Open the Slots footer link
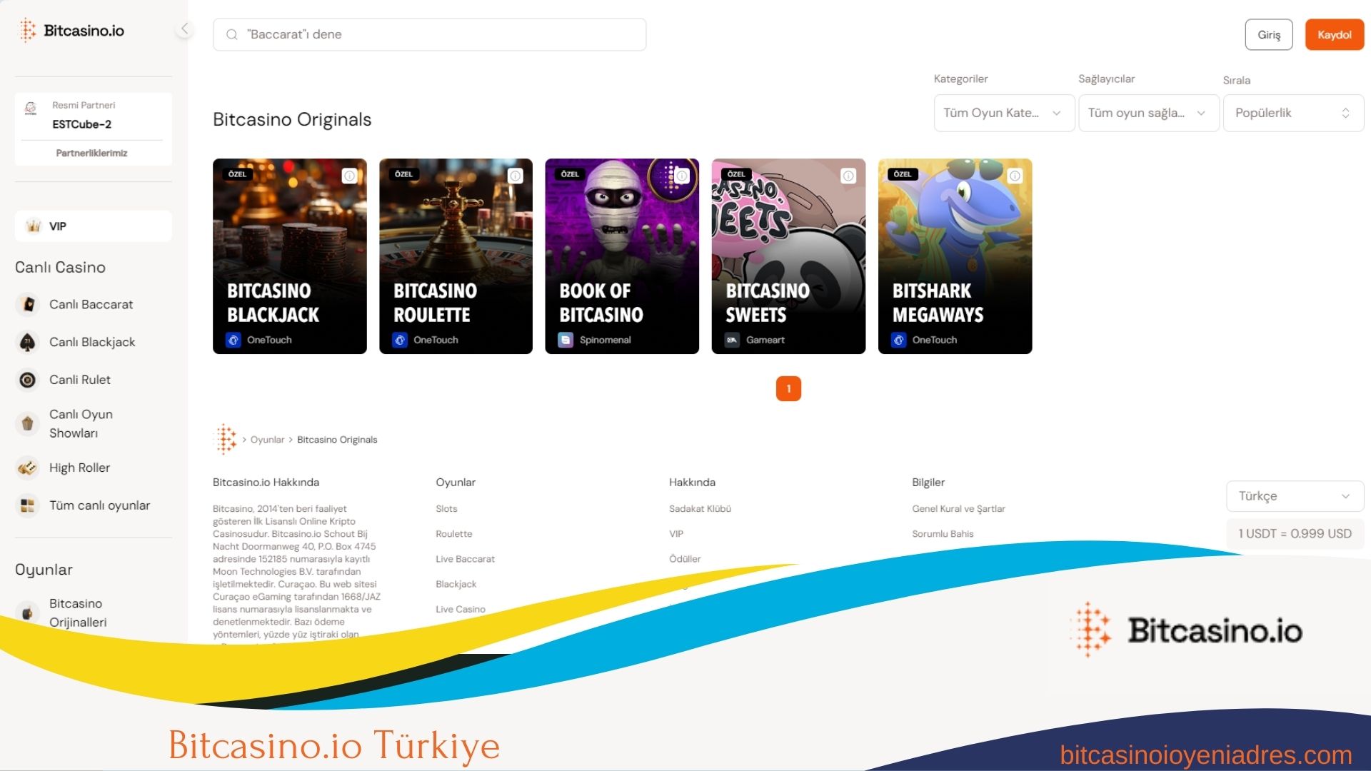The image size is (1371, 771). (x=446, y=509)
